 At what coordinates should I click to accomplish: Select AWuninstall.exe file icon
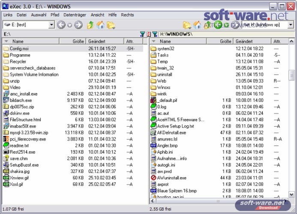tap(153, 178)
